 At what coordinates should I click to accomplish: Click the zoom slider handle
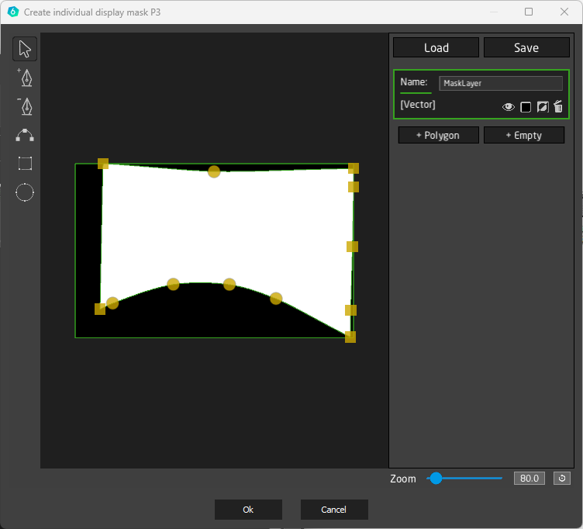[x=436, y=479]
